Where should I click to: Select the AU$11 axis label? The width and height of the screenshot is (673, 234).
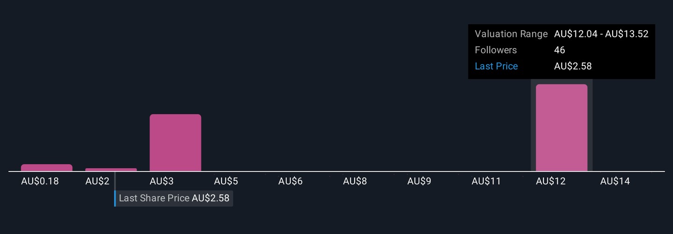point(486,181)
